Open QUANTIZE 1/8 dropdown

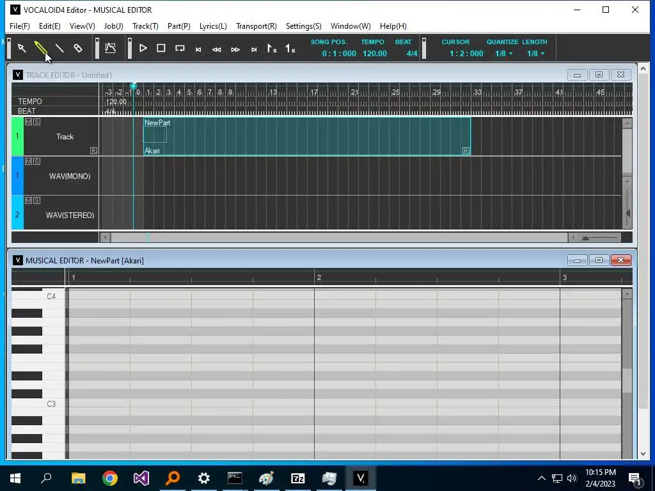504,54
